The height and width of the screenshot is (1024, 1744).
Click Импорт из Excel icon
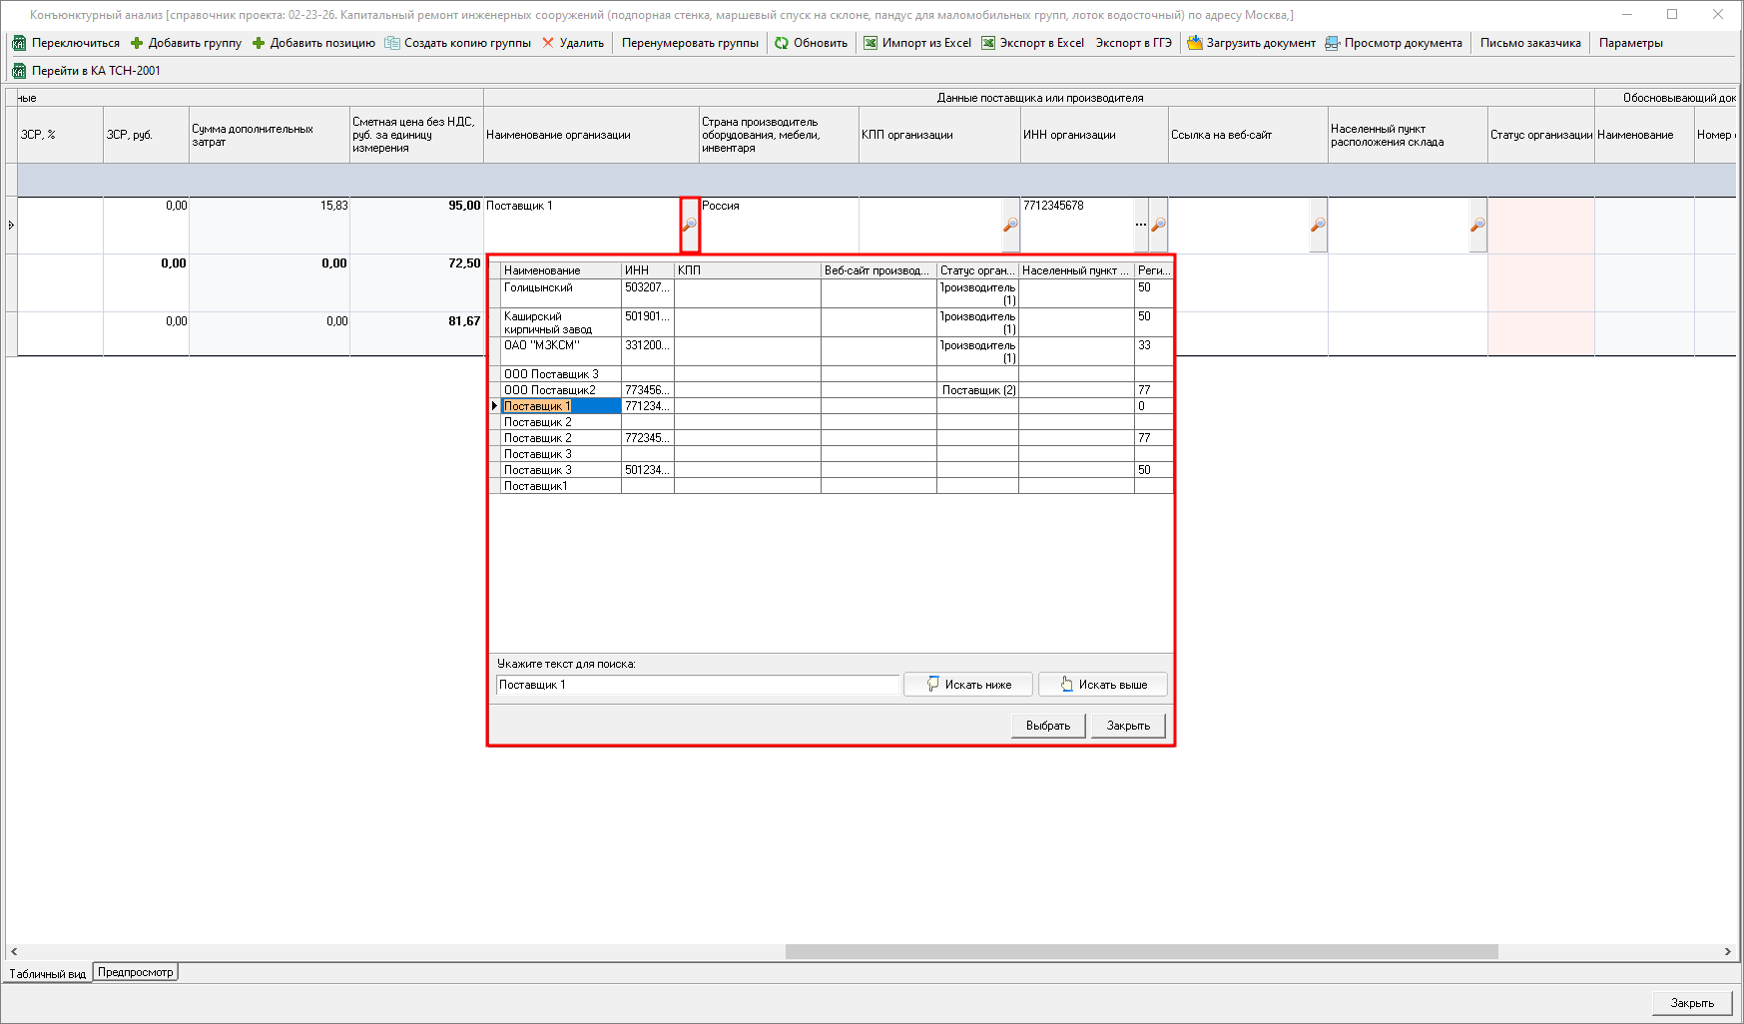(x=871, y=43)
